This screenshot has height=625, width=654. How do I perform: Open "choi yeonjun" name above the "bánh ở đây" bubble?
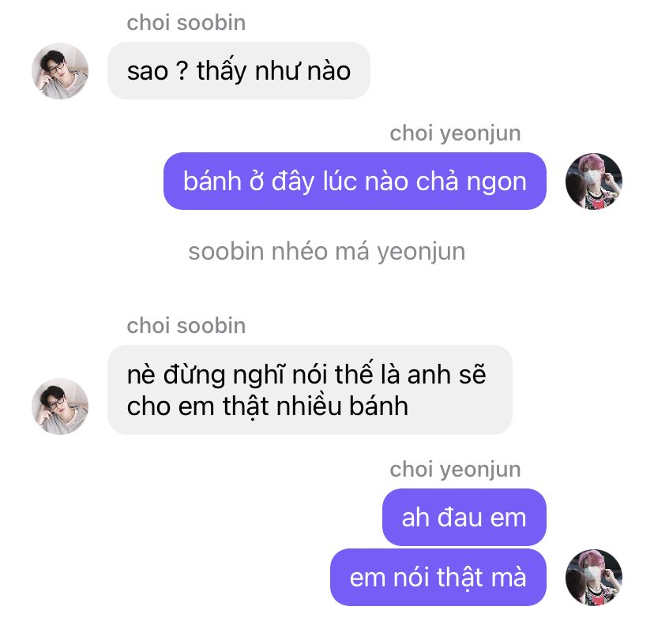[455, 133]
